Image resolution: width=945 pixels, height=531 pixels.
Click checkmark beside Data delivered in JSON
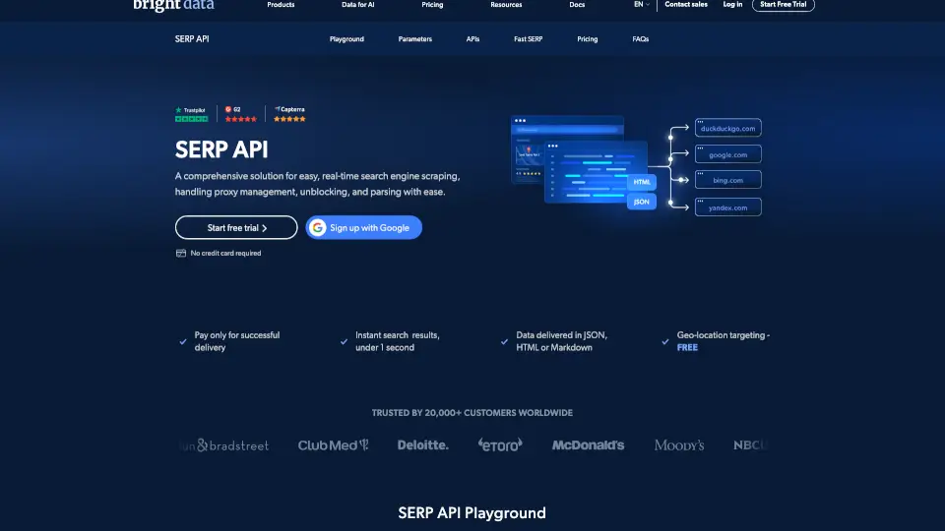coord(504,341)
